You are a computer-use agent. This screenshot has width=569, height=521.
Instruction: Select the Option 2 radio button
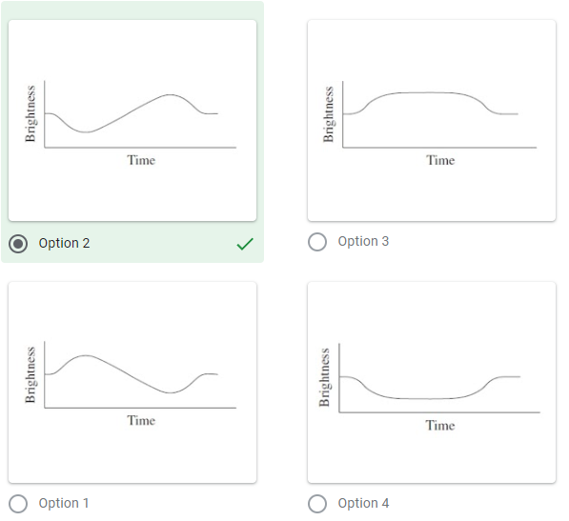tap(18, 243)
